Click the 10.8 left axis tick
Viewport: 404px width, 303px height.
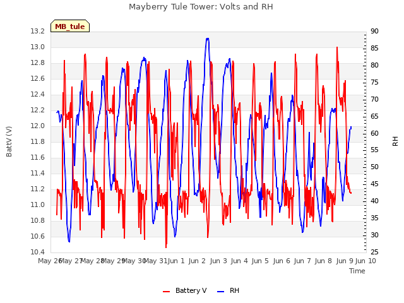coord(38,220)
